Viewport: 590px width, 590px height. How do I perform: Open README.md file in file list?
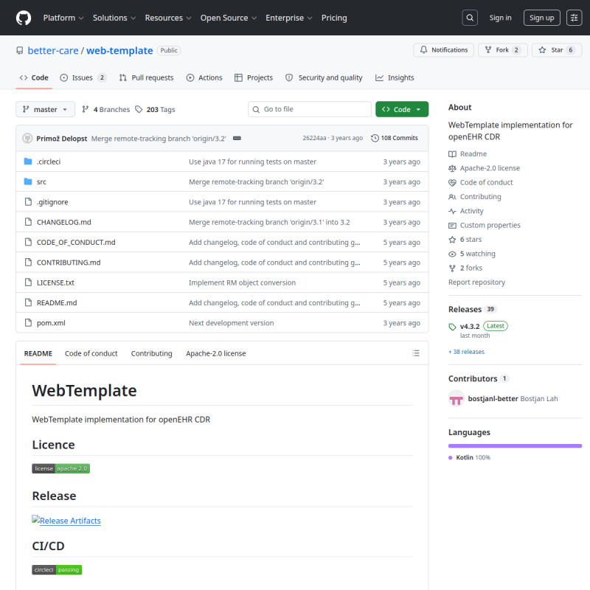coord(57,303)
